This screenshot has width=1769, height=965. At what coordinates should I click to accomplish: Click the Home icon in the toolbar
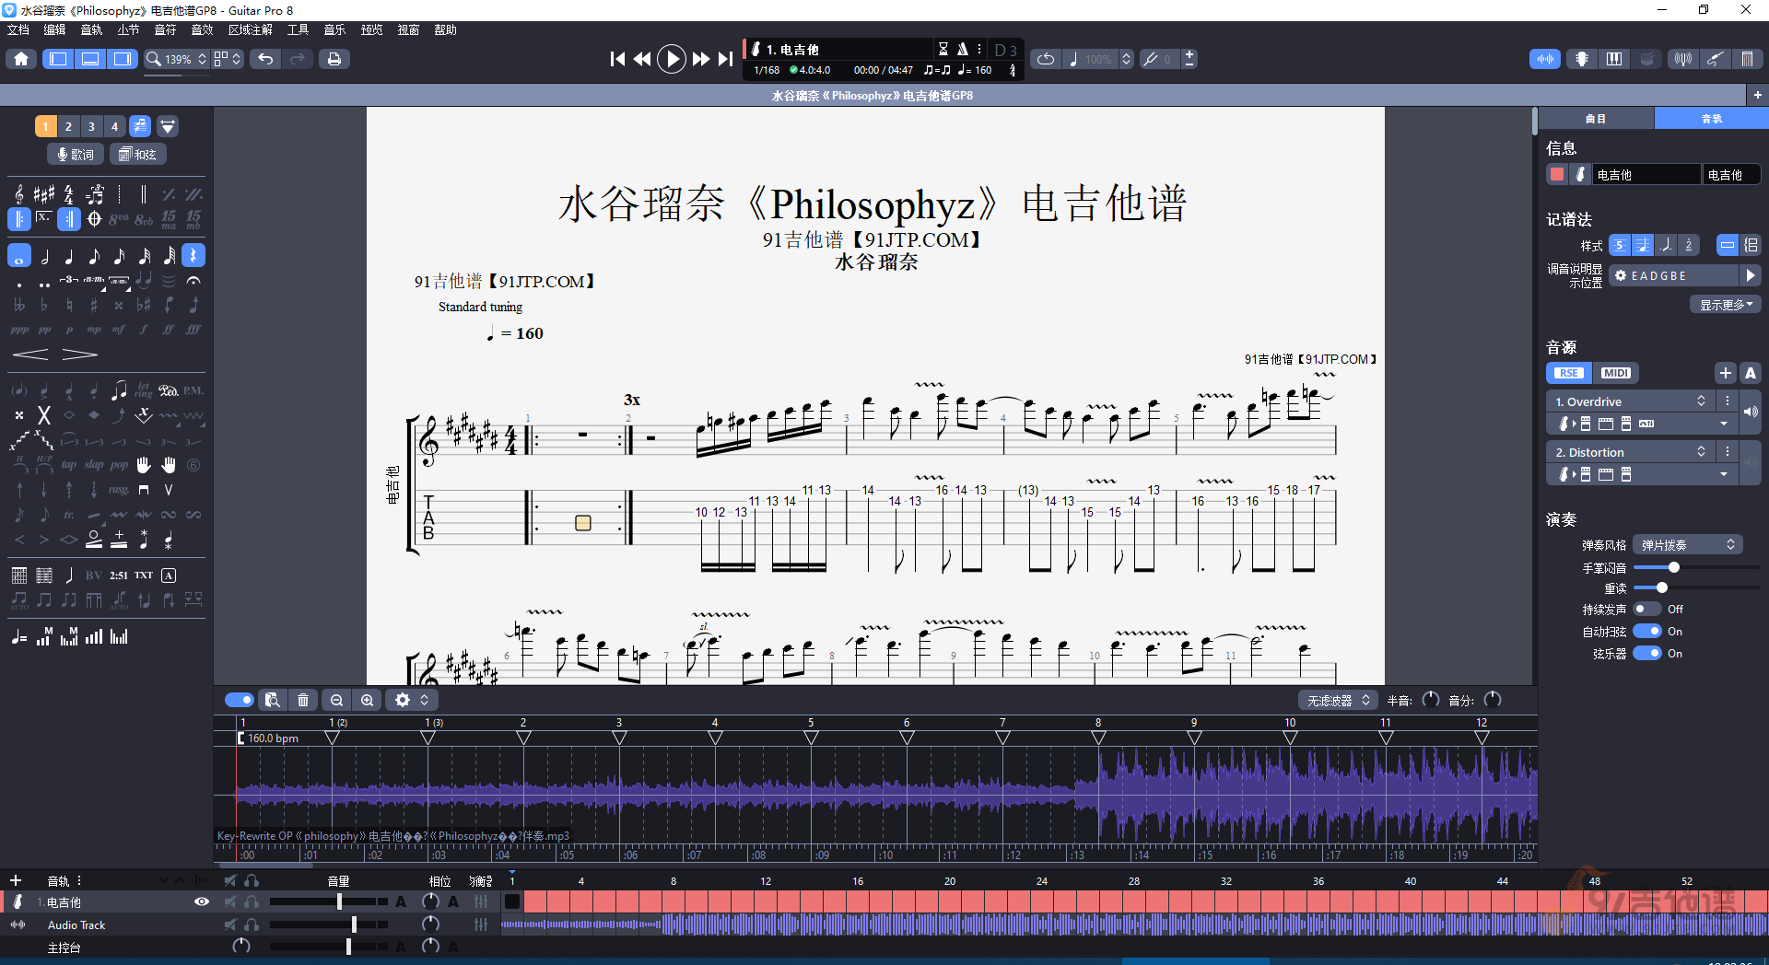coord(21,59)
